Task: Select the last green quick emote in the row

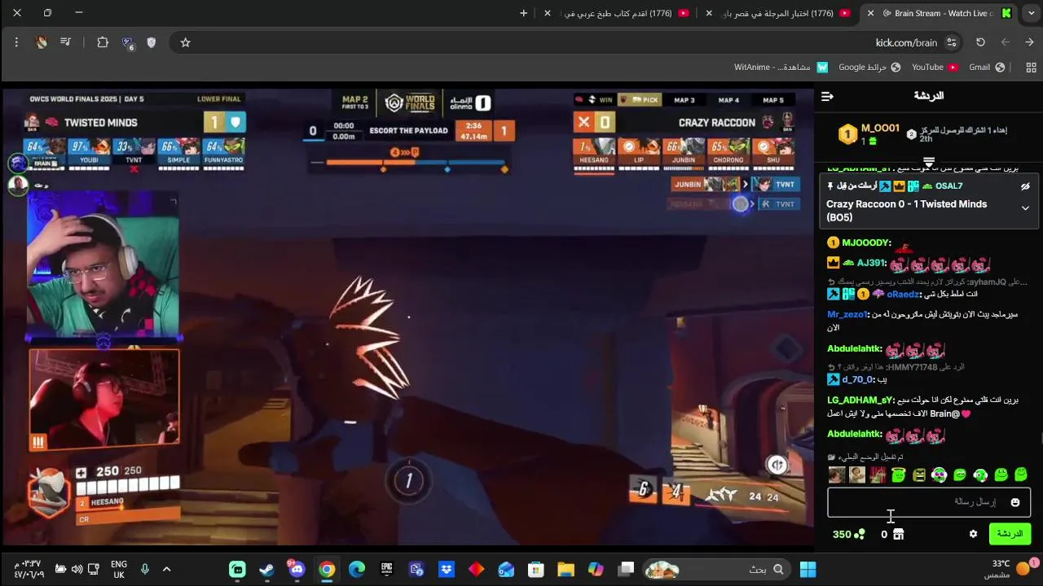Action: pyautogui.click(x=1021, y=474)
